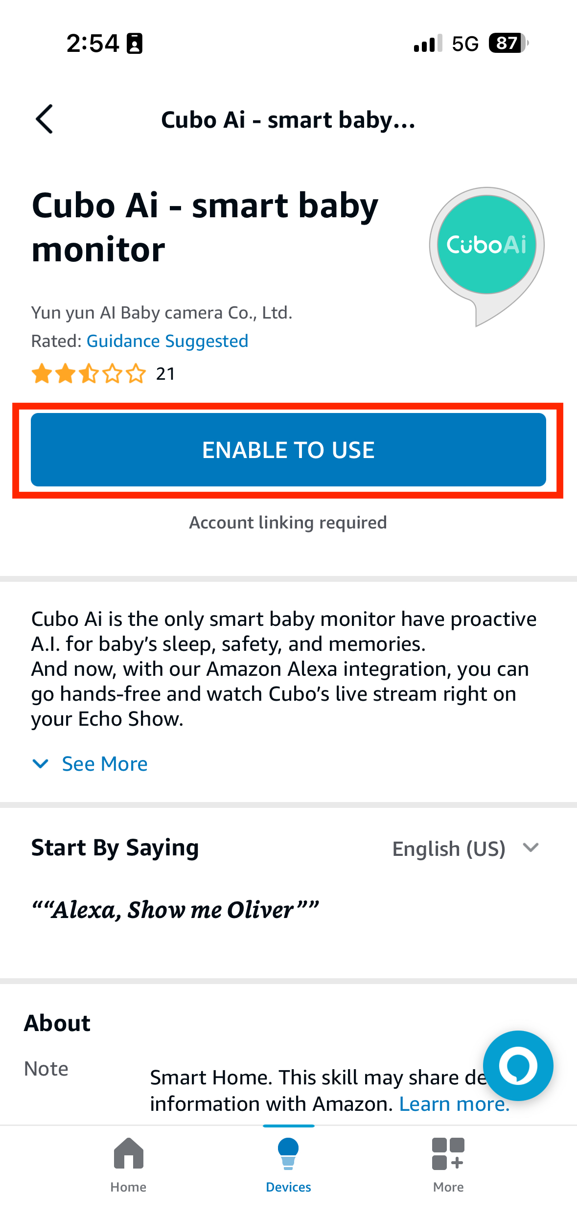Tap the cellular signal bars icon
Screen dimensions: 577x1217
tap(428, 44)
